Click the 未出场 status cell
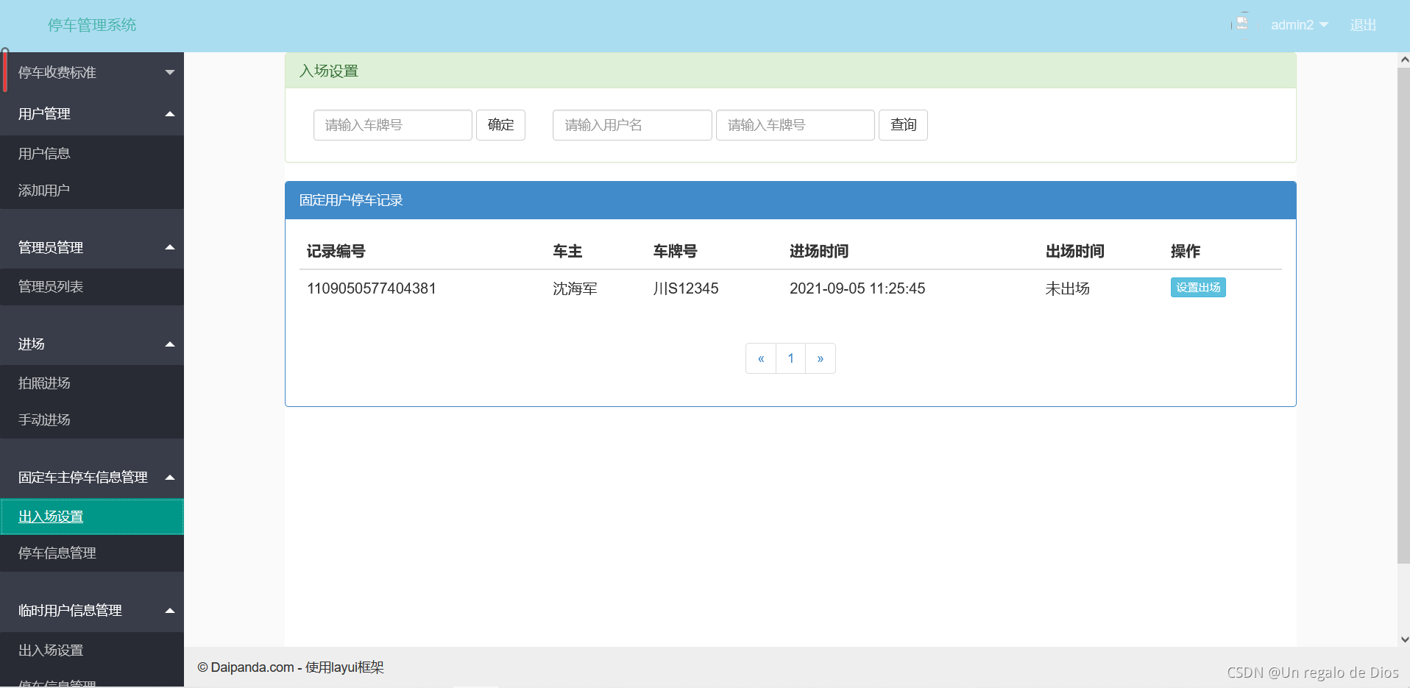 1067,288
